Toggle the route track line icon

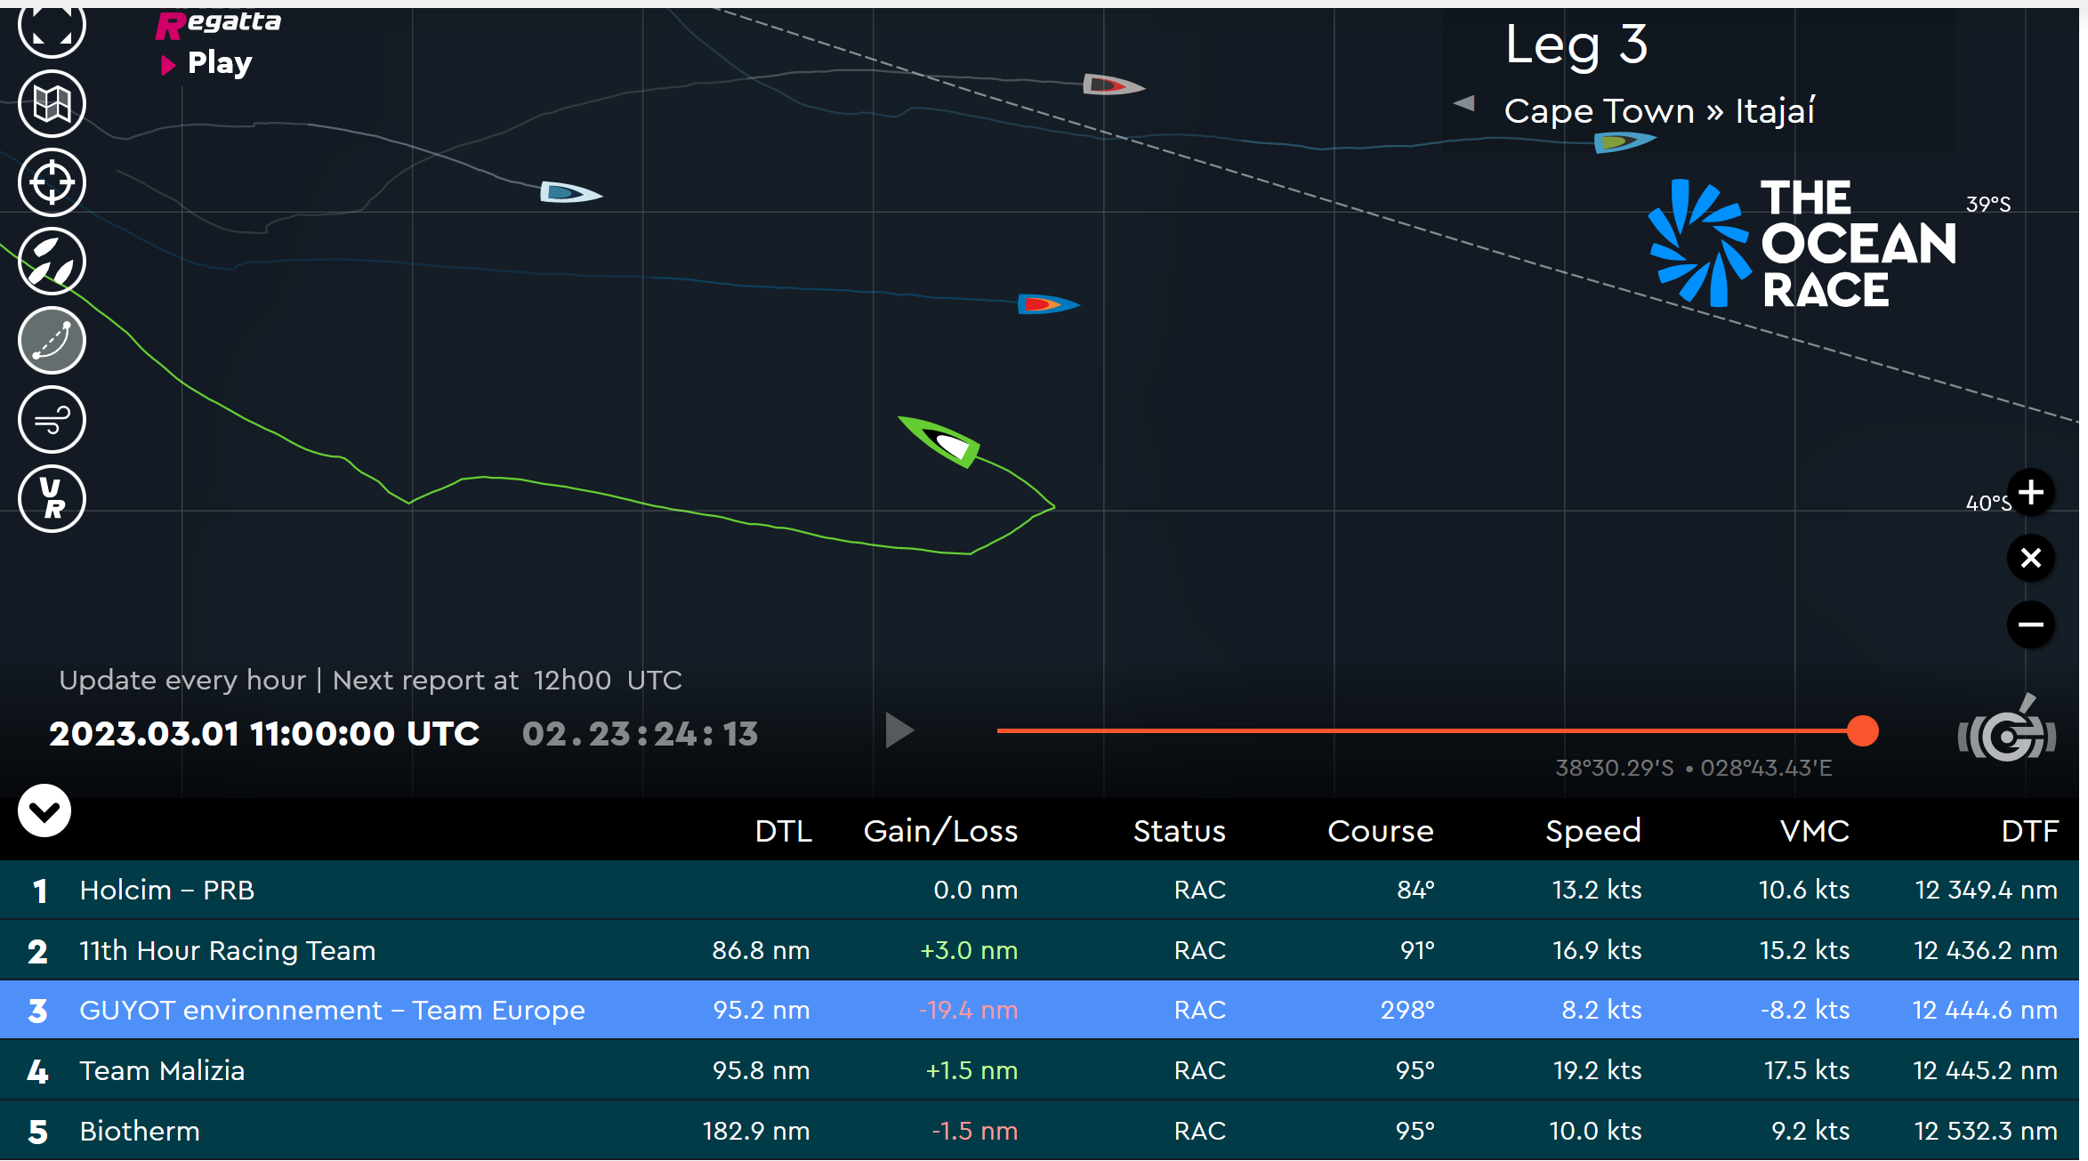[x=52, y=341]
